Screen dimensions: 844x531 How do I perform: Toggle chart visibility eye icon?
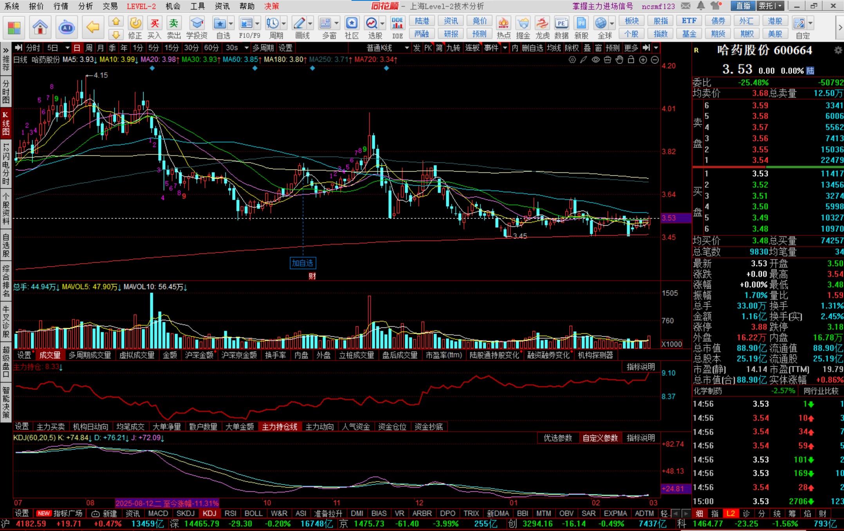pyautogui.click(x=595, y=60)
